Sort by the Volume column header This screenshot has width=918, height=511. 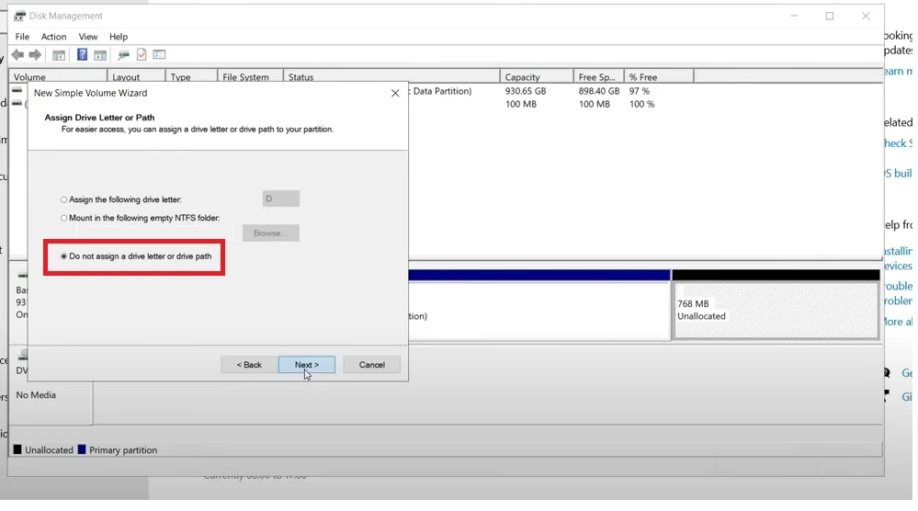(58, 76)
